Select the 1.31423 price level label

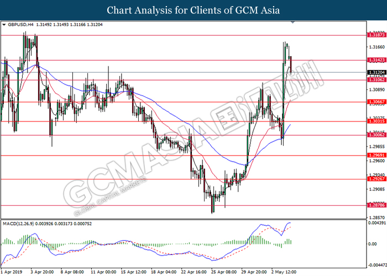point(377,60)
